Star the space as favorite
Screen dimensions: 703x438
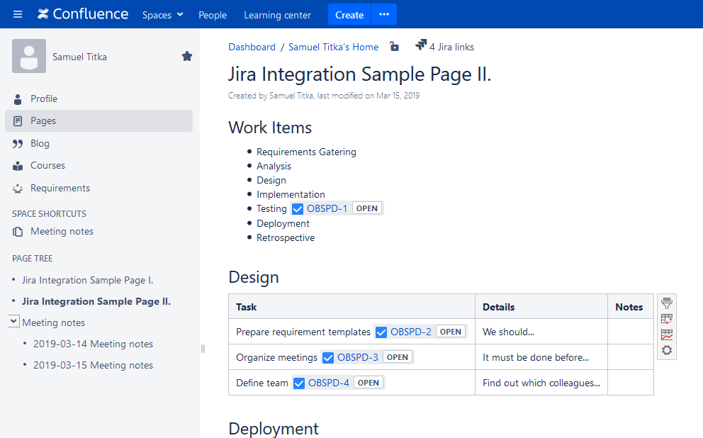187,56
